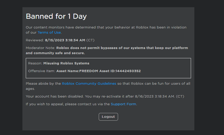The width and height of the screenshot is (224, 135).
Task: Open the Terms of Use link
Action: [49, 32]
